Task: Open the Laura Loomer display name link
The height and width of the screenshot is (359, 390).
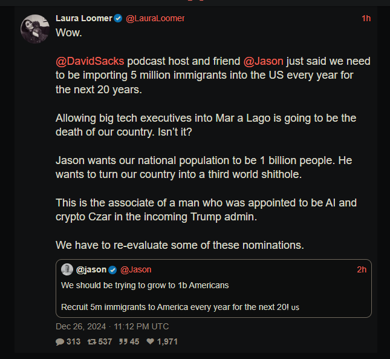Action: pyautogui.click(x=83, y=19)
